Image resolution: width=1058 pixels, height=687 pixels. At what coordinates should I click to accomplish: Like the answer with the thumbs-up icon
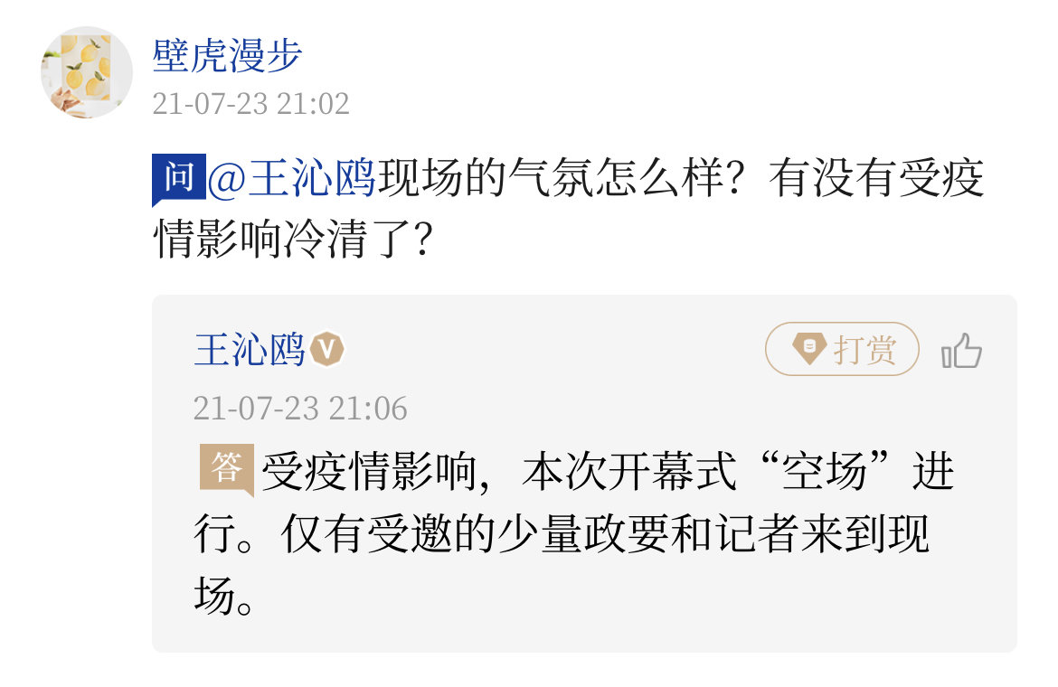point(961,351)
